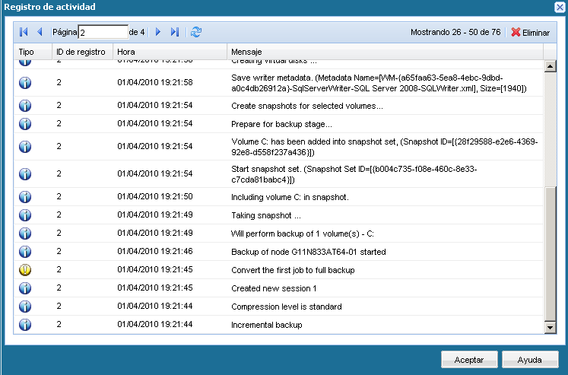This screenshot has width=568, height=375.
Task: Select 'Volume C: has been added' message
Action: click(x=385, y=147)
